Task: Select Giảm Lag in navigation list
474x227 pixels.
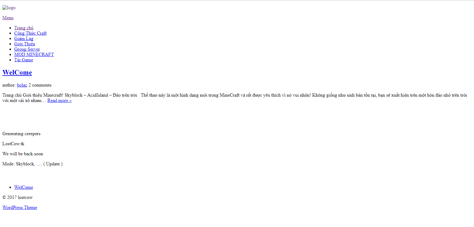Action: pyautogui.click(x=24, y=39)
